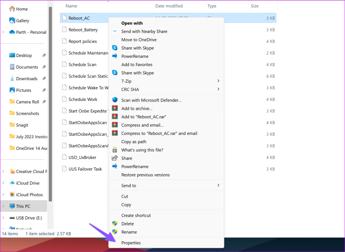The image size is (345, 252).
Task: Choose Open with from the context menu
Action: [x=131, y=23]
